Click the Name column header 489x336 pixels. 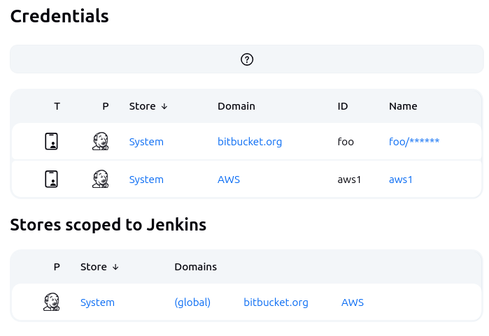[403, 106]
